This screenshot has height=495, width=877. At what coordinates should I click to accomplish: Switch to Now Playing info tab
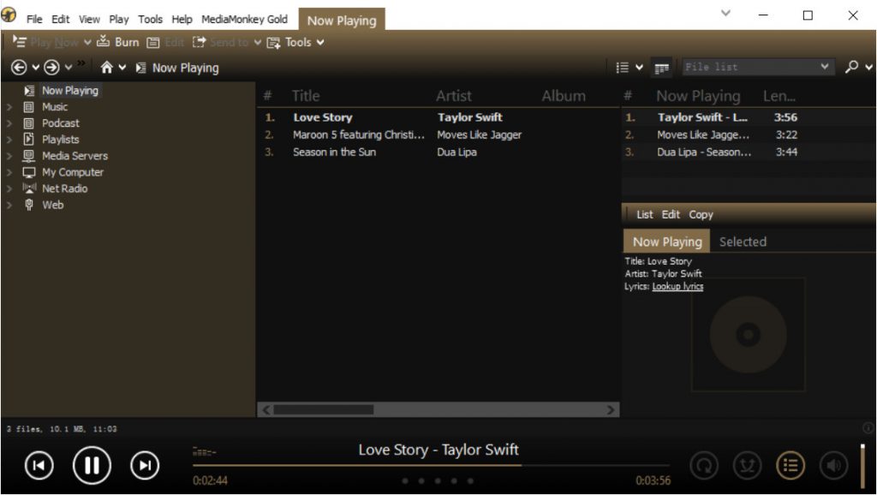(666, 242)
